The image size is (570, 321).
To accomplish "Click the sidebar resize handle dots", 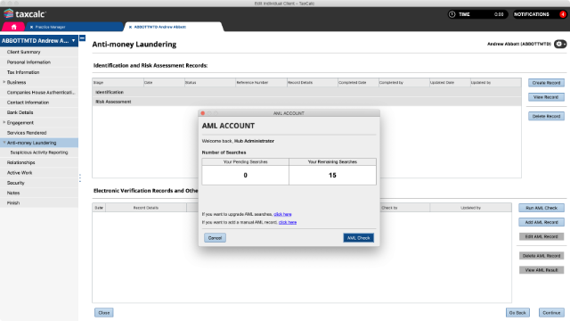I will (80, 178).
